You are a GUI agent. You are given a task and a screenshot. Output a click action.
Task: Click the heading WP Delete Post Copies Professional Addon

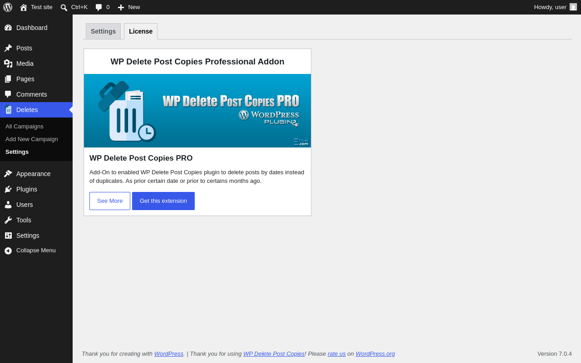point(197,62)
